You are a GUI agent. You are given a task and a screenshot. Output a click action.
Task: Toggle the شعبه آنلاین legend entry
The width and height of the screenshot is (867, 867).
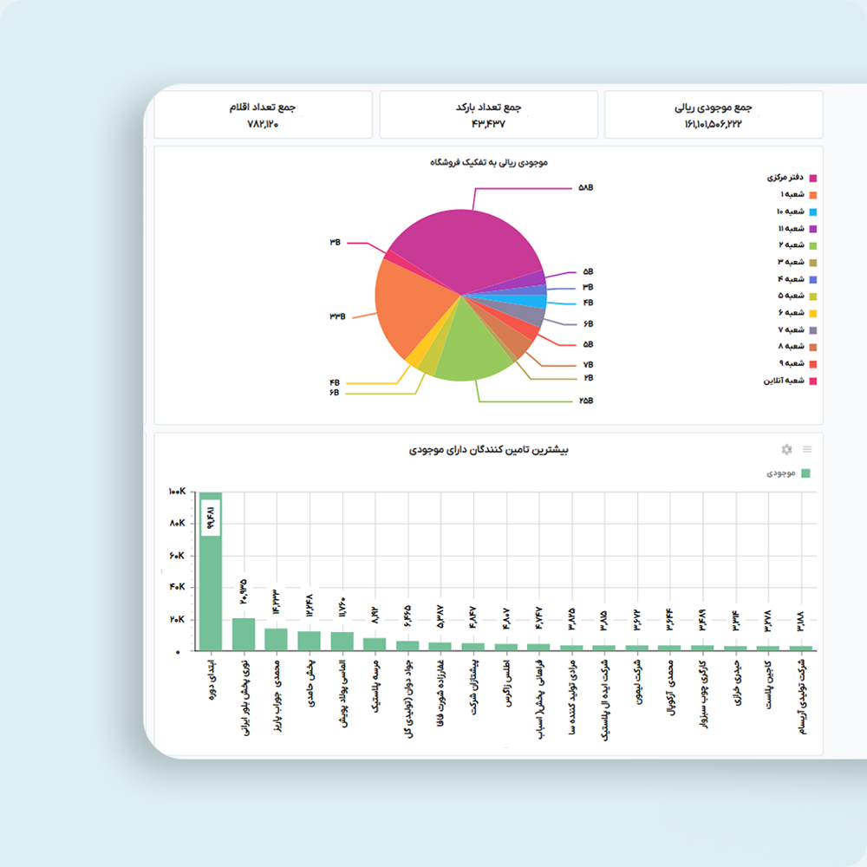coord(790,381)
